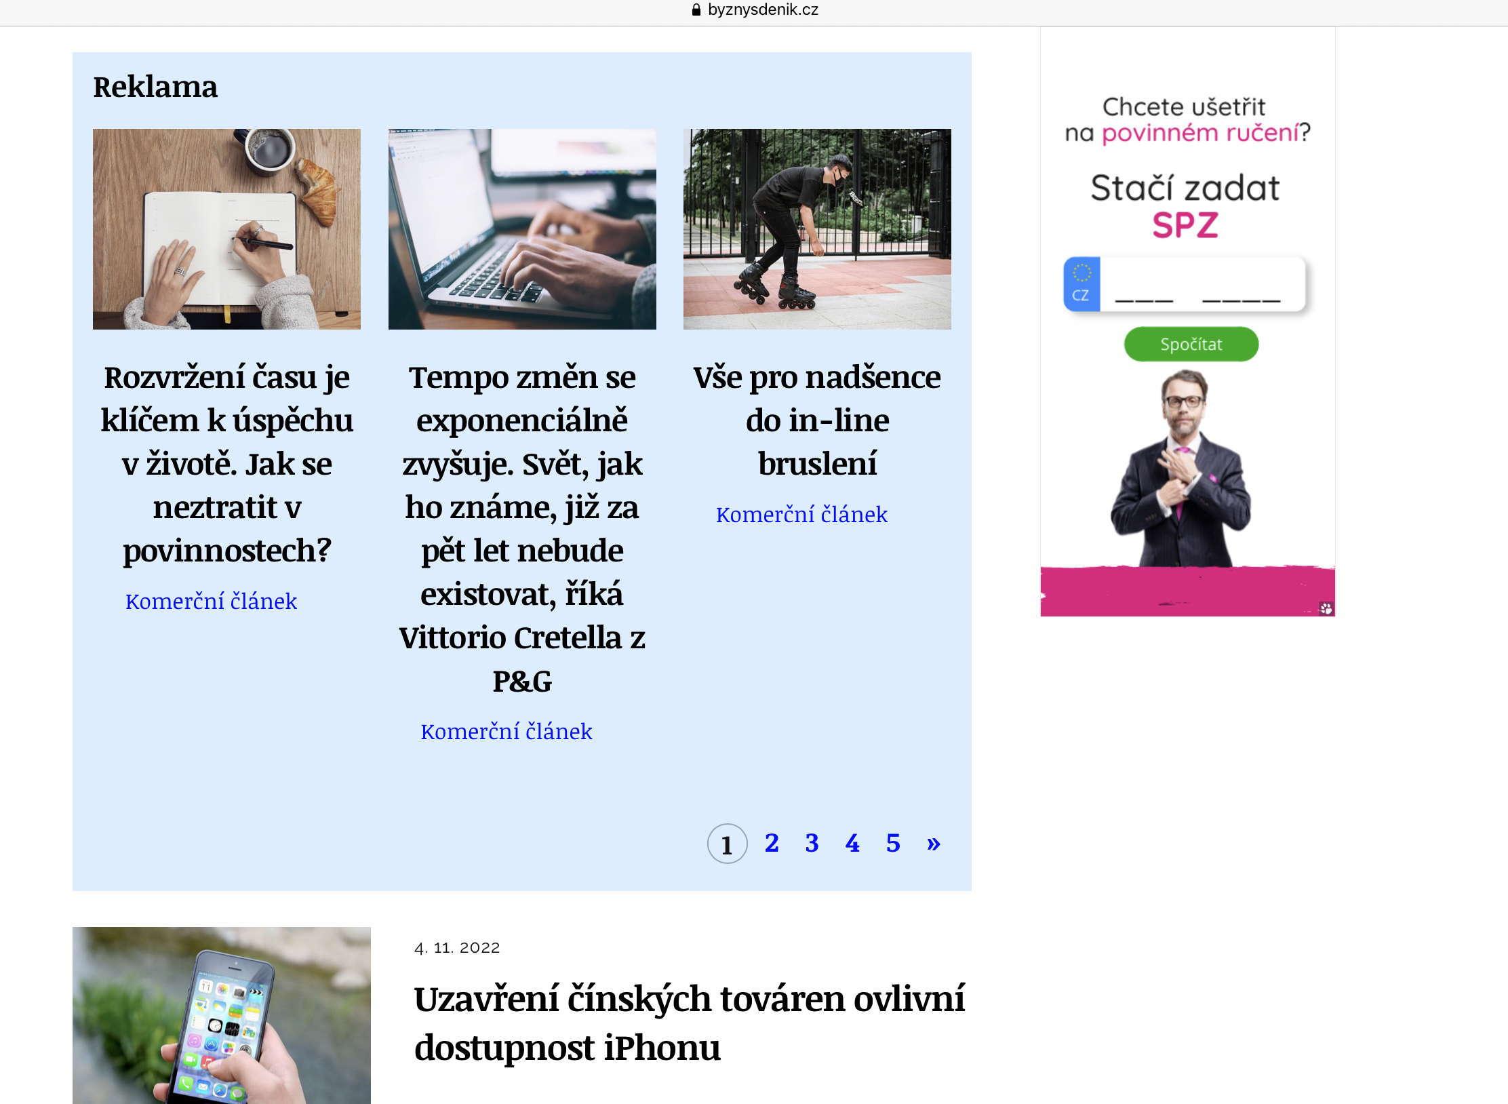This screenshot has width=1508, height=1104.
Task: Click Komerční článek under in-line skating article
Action: [801, 515]
